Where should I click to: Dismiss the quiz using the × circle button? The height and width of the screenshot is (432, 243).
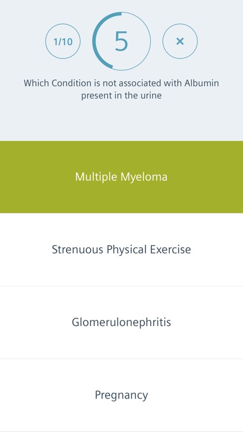[x=180, y=41]
